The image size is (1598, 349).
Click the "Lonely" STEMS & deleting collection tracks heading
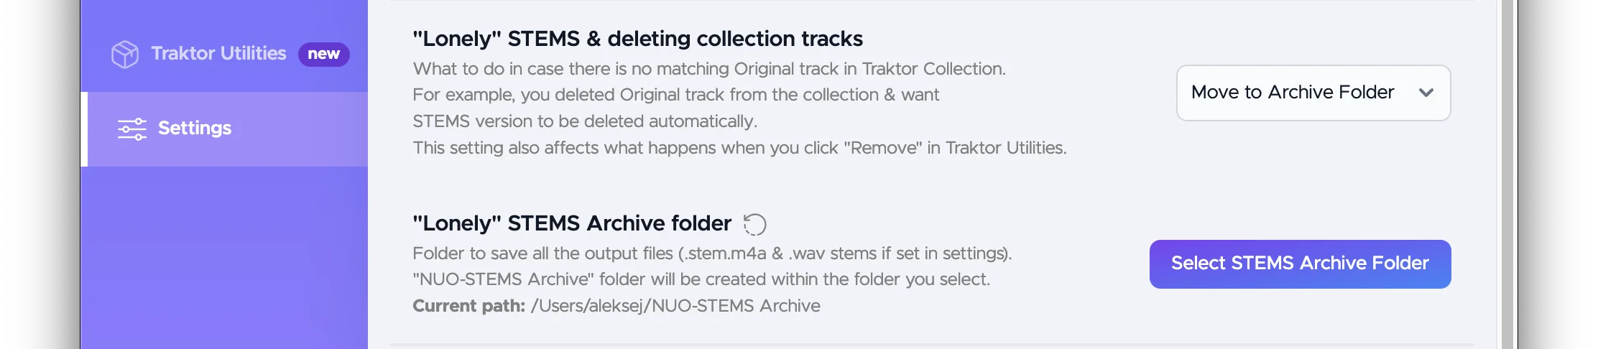tap(637, 39)
